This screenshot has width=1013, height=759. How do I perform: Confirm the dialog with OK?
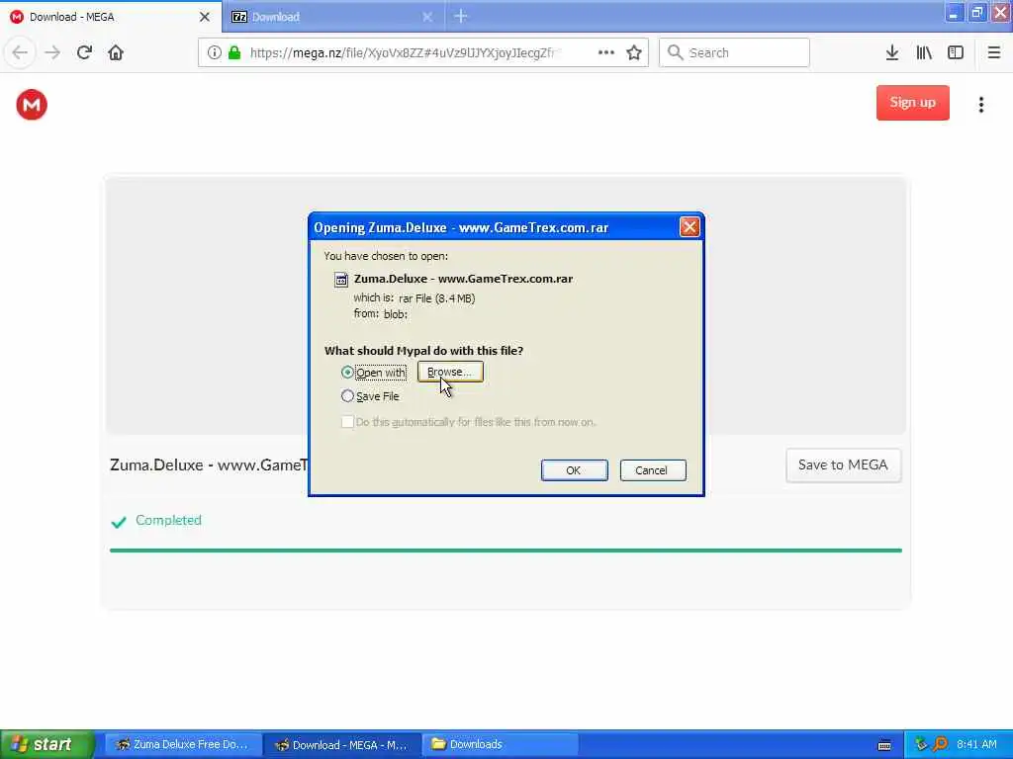point(574,470)
